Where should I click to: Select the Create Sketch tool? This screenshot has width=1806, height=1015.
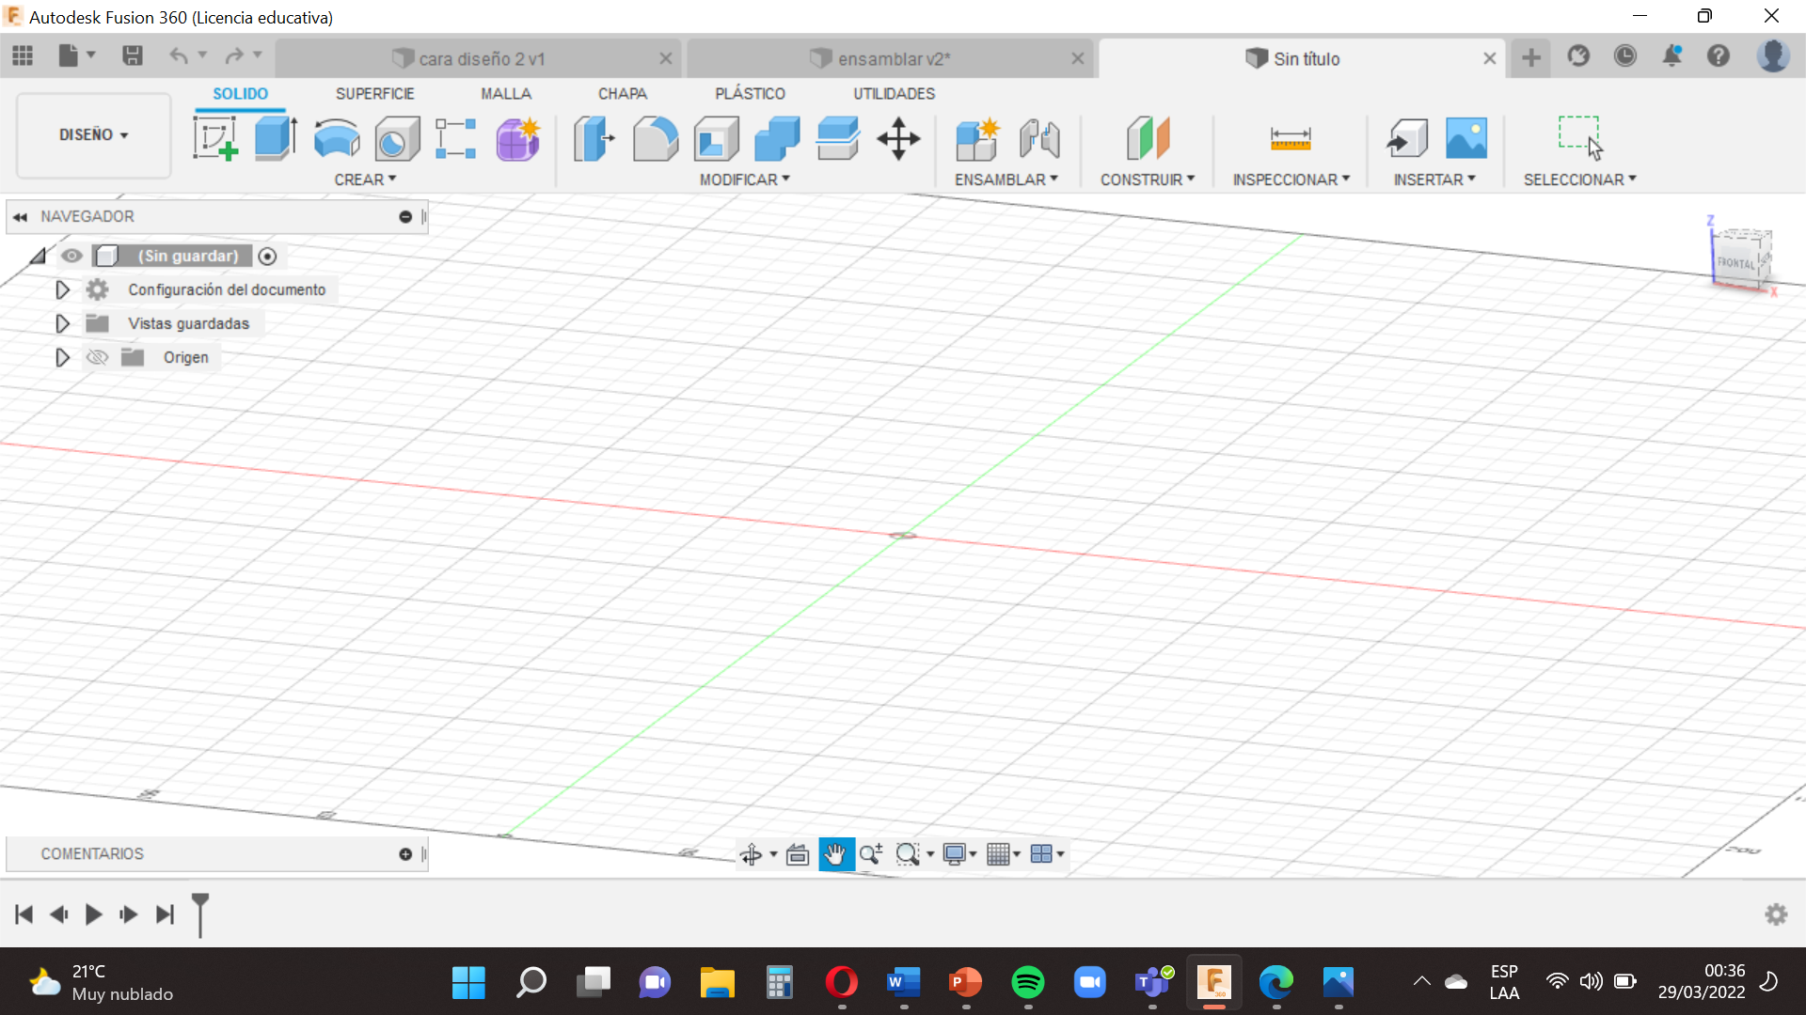tap(215, 139)
